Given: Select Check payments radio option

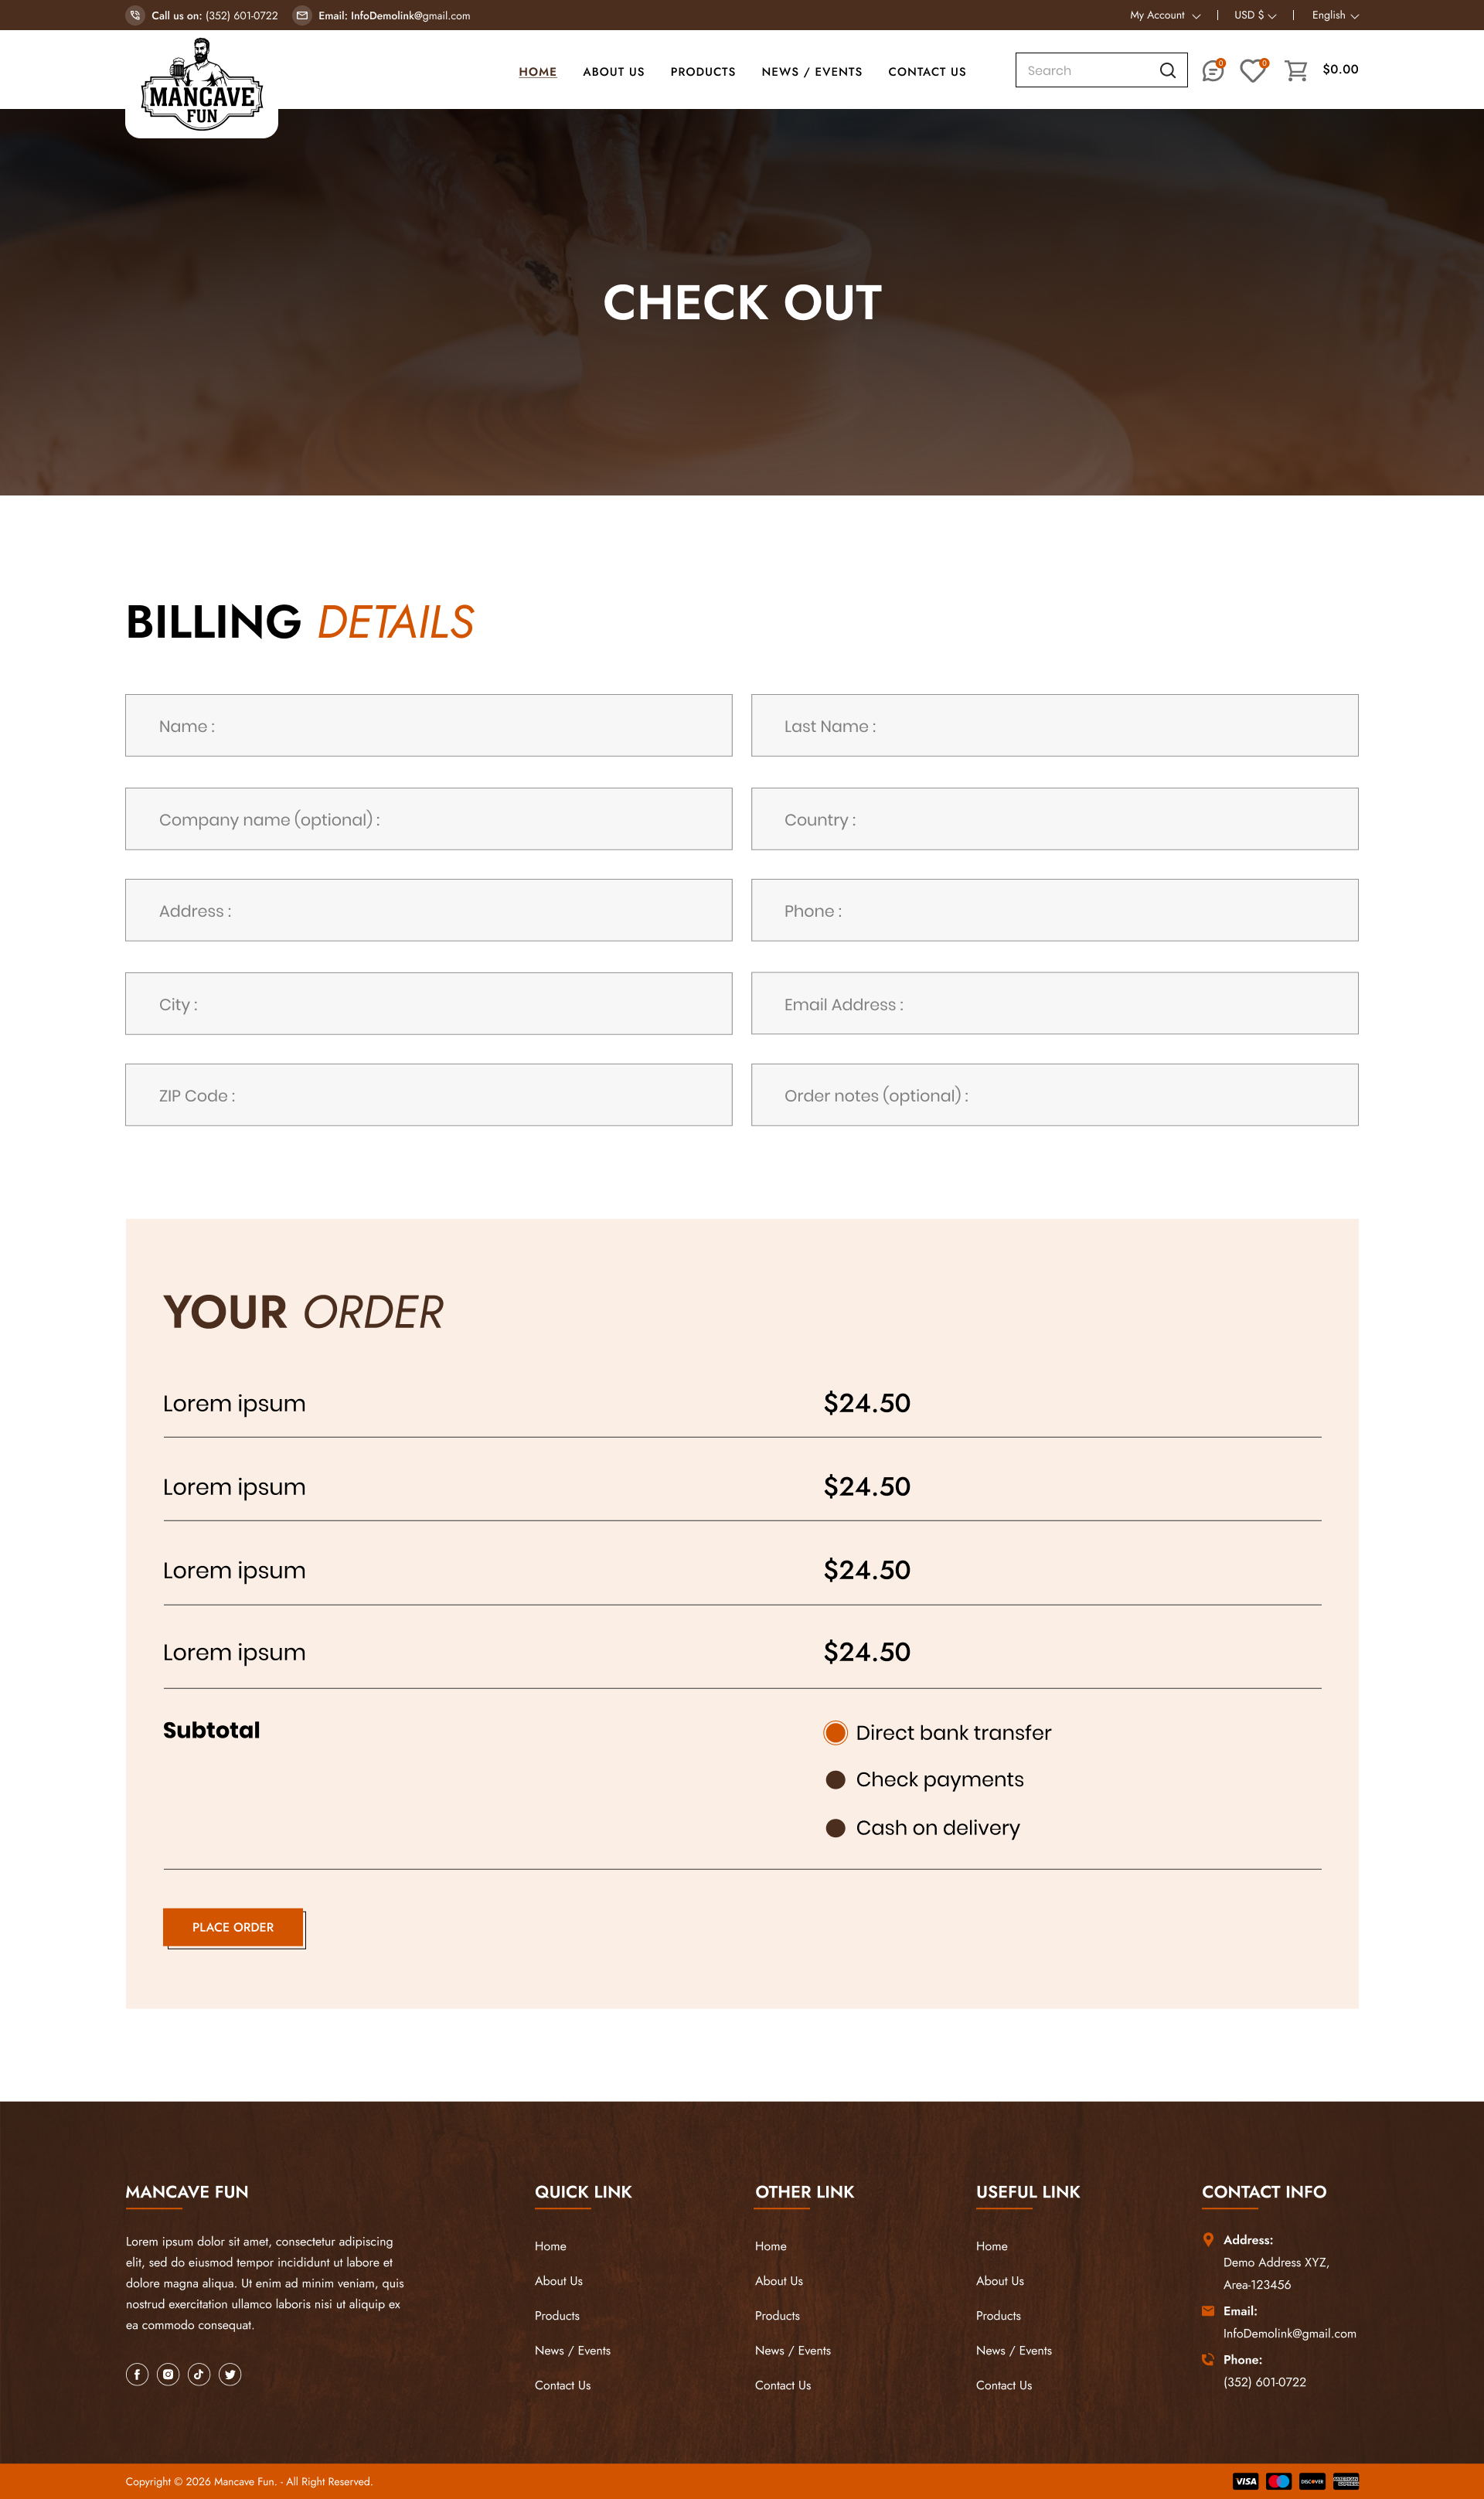Looking at the screenshot, I should pyautogui.click(x=836, y=1780).
